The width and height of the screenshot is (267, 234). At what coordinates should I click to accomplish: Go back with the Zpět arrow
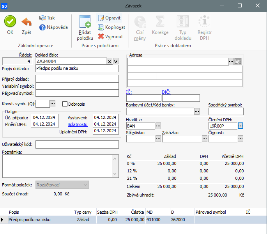[27, 26]
